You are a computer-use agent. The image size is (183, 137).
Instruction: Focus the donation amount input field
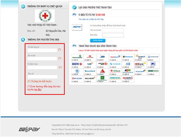point(42,50)
